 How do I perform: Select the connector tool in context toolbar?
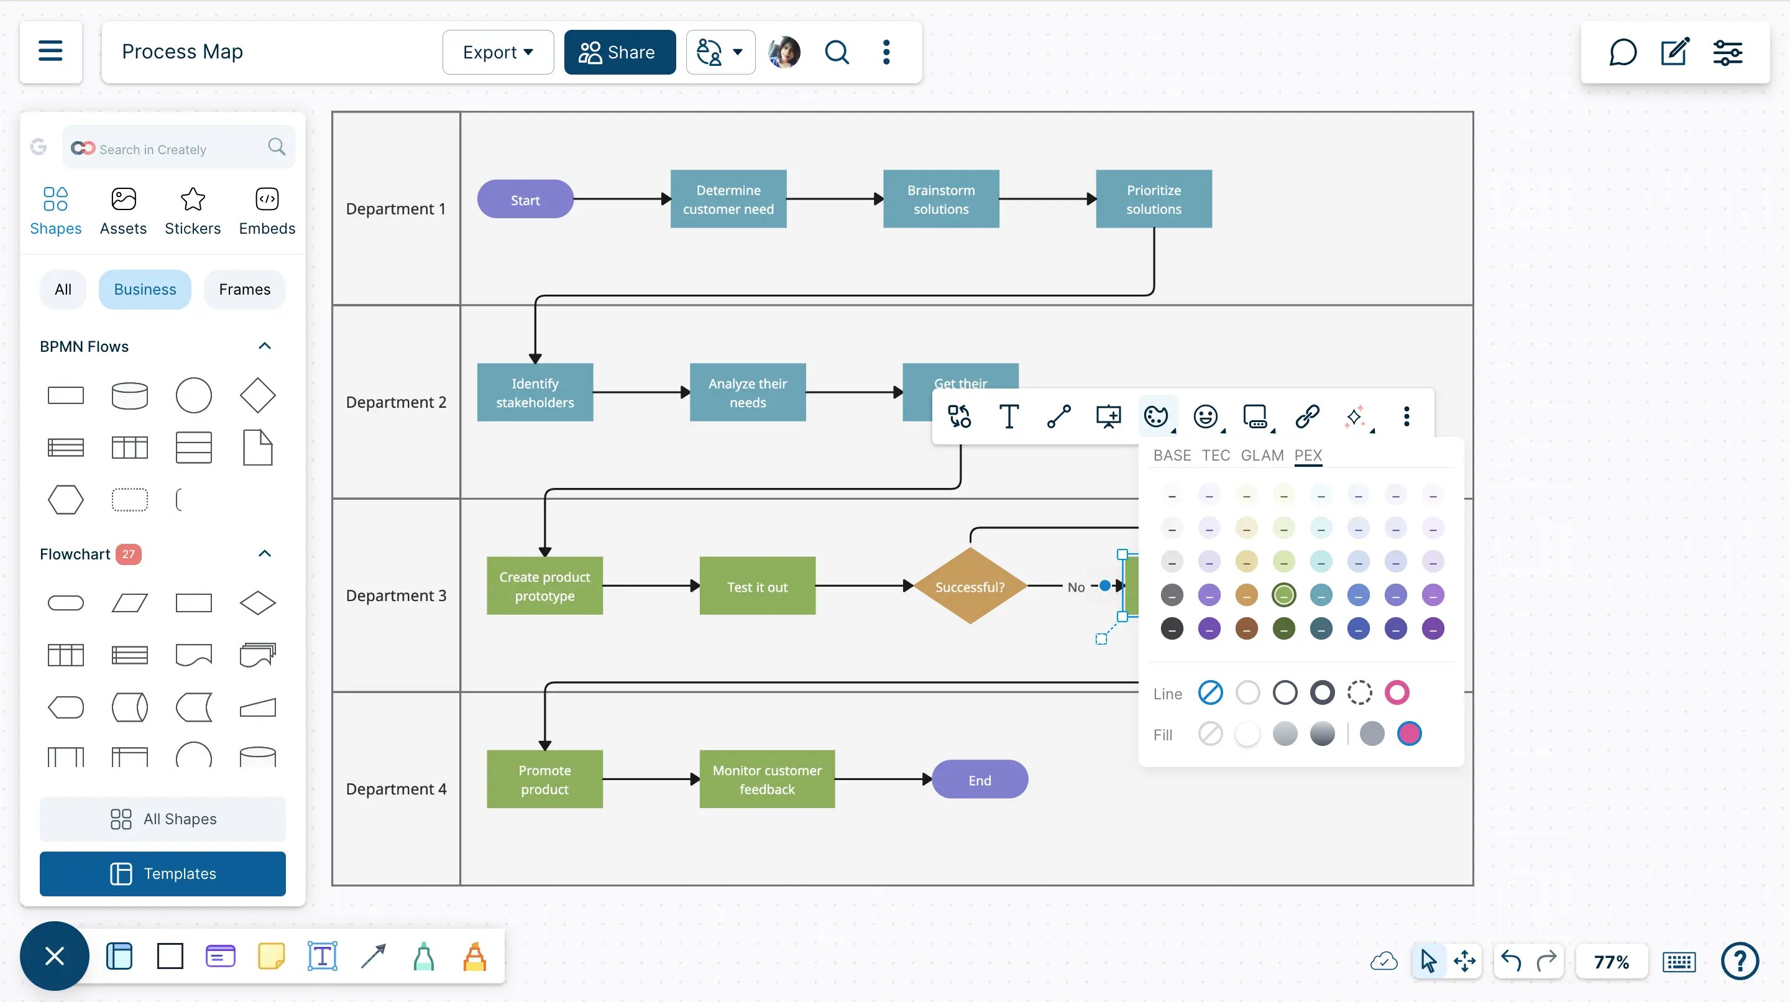click(x=1058, y=416)
